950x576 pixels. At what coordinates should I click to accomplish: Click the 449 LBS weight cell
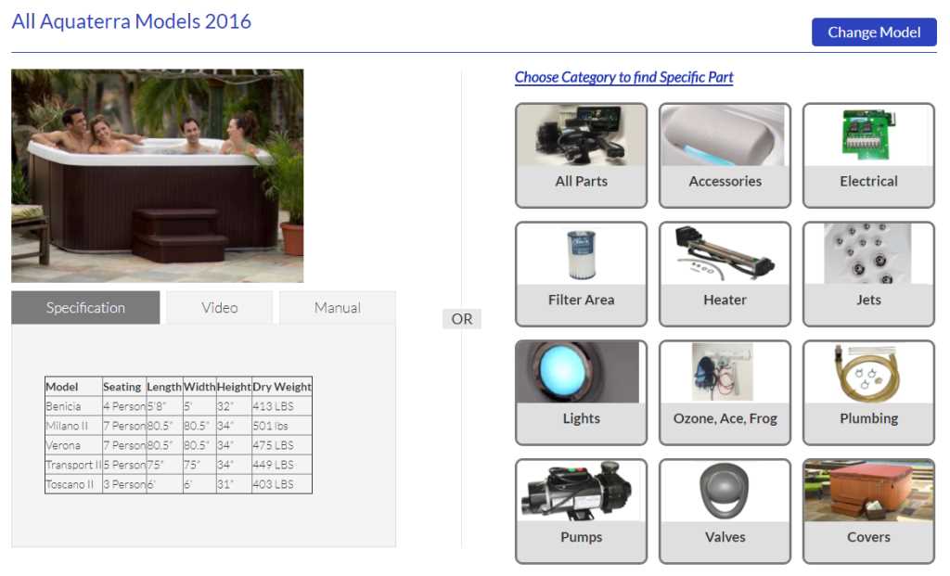point(282,465)
